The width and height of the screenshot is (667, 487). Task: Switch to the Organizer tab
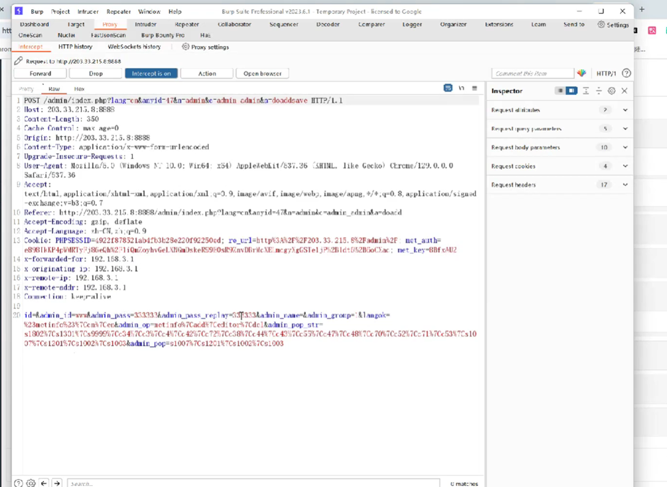pos(453,24)
